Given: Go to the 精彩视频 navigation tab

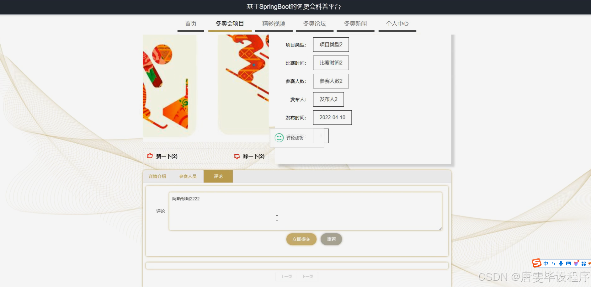Looking at the screenshot, I should (x=274, y=24).
